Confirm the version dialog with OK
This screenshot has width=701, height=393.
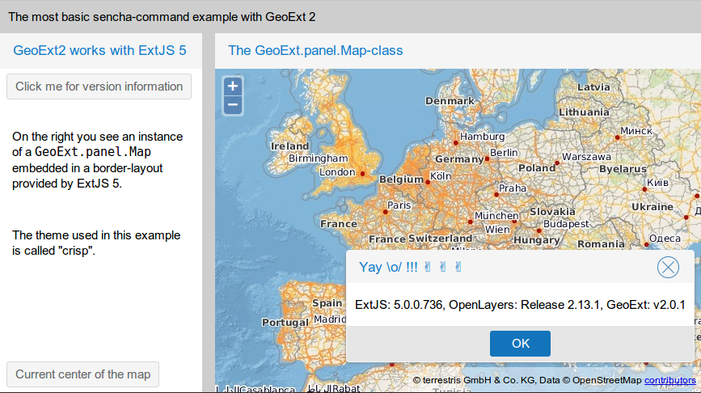pyautogui.click(x=520, y=344)
